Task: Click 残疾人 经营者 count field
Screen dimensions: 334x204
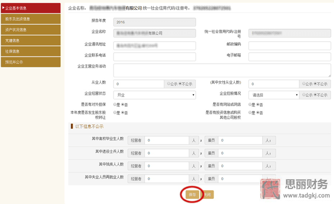Action: point(167,166)
